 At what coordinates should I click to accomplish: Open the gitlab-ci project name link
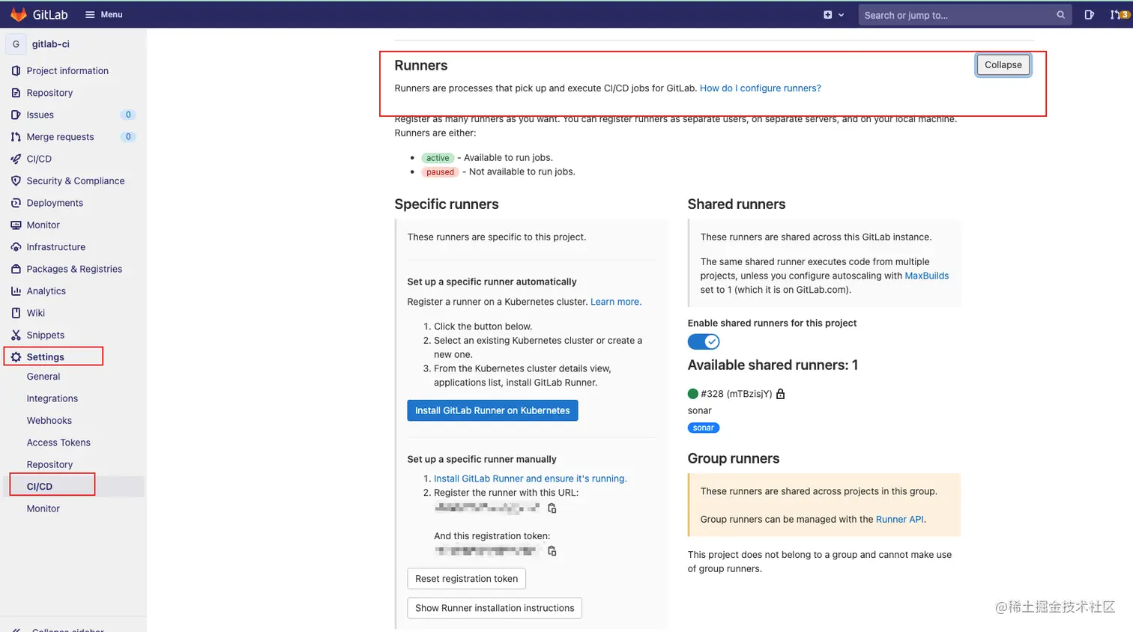51,44
